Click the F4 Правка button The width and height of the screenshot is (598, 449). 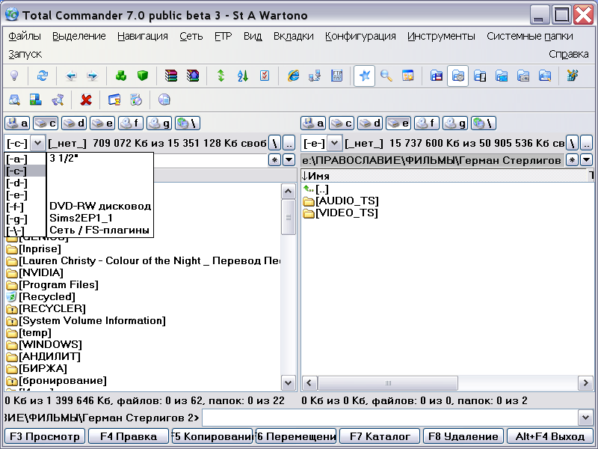tap(129, 436)
